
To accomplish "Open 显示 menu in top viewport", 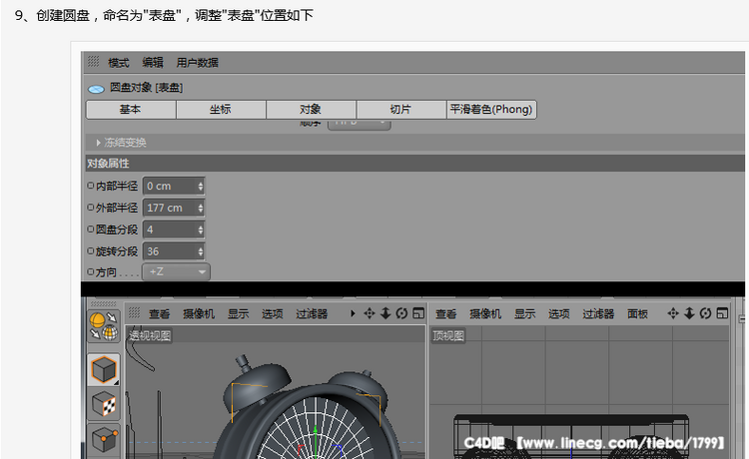I will point(524,314).
